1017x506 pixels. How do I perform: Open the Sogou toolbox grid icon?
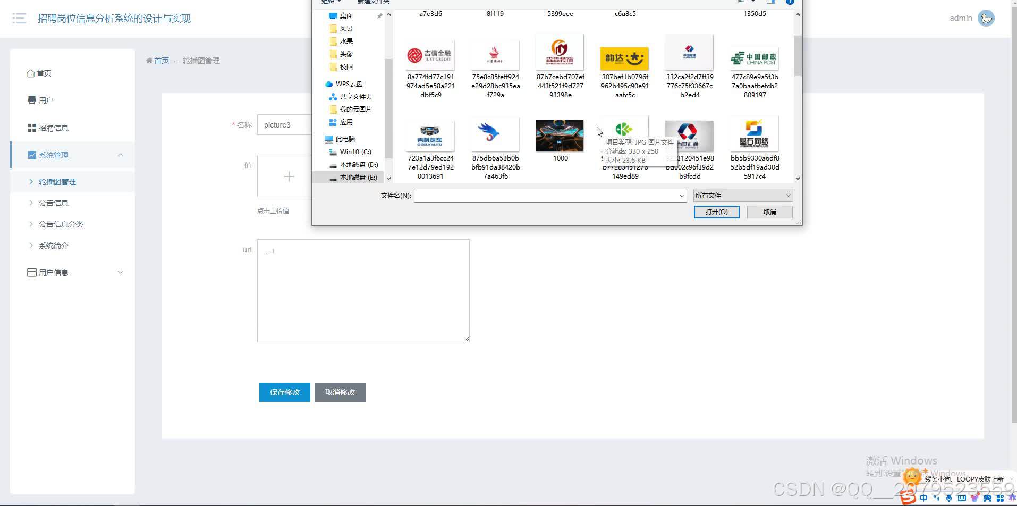tap(1000, 498)
